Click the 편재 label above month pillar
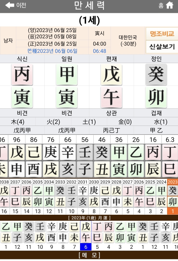This screenshot has width=178, height=261. (x=111, y=59)
